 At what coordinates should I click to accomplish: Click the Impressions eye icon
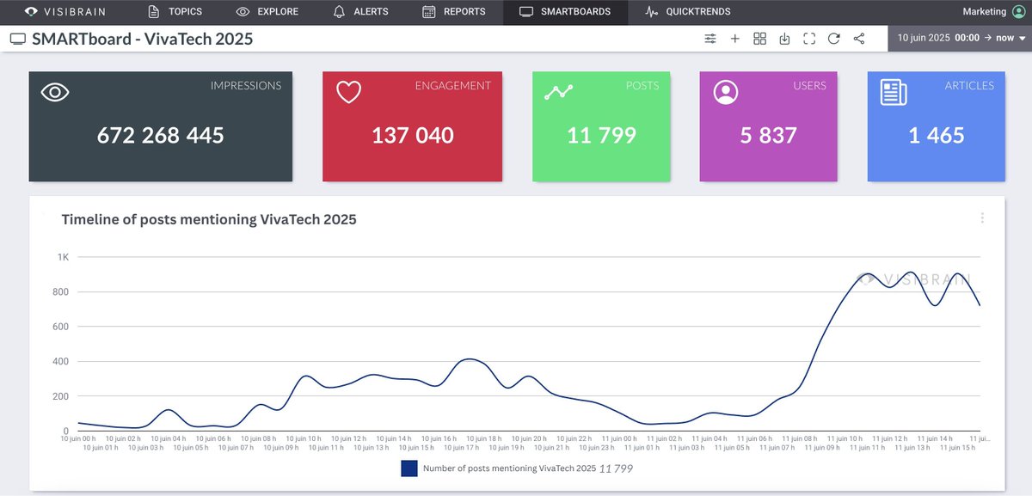55,93
